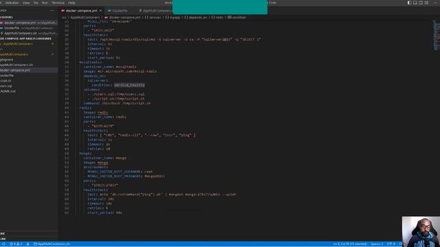440x247 pixels.
Task: Click the 27017:27017 port mapping
Action: 104,185
